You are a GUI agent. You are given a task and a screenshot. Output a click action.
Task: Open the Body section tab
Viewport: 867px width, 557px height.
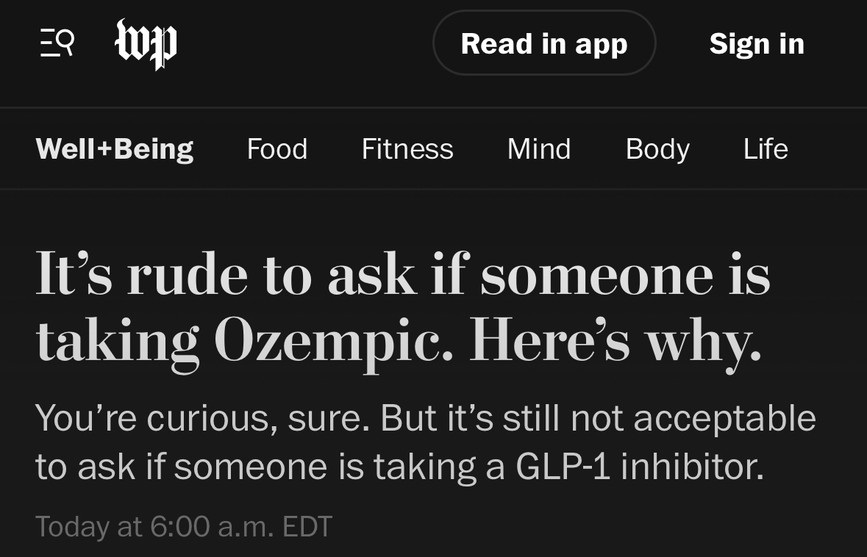(x=657, y=149)
